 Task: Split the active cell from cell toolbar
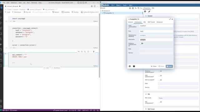pyautogui.click(x=88, y=52)
